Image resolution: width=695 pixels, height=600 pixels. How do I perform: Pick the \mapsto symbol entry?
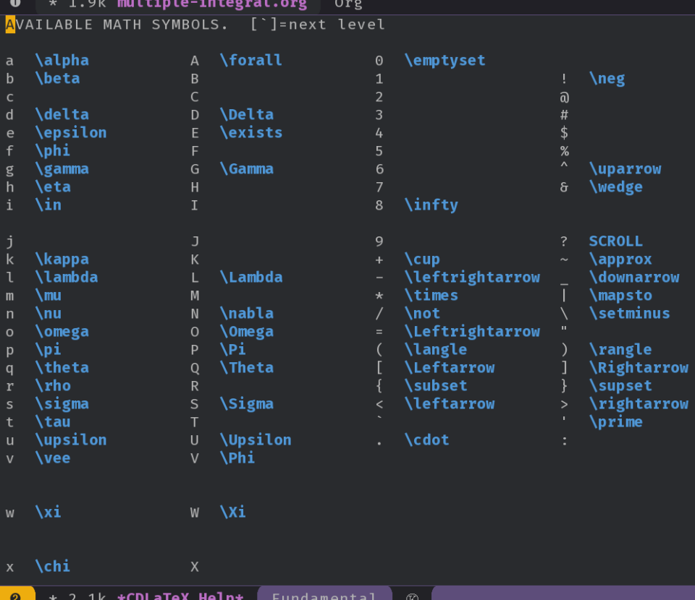[x=620, y=296]
